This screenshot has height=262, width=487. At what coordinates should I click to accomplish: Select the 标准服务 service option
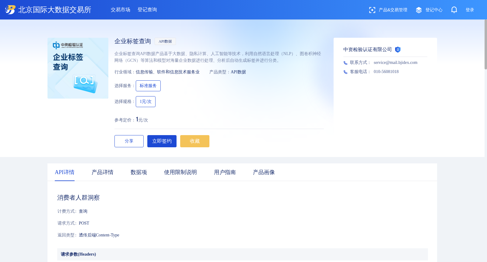point(148,86)
